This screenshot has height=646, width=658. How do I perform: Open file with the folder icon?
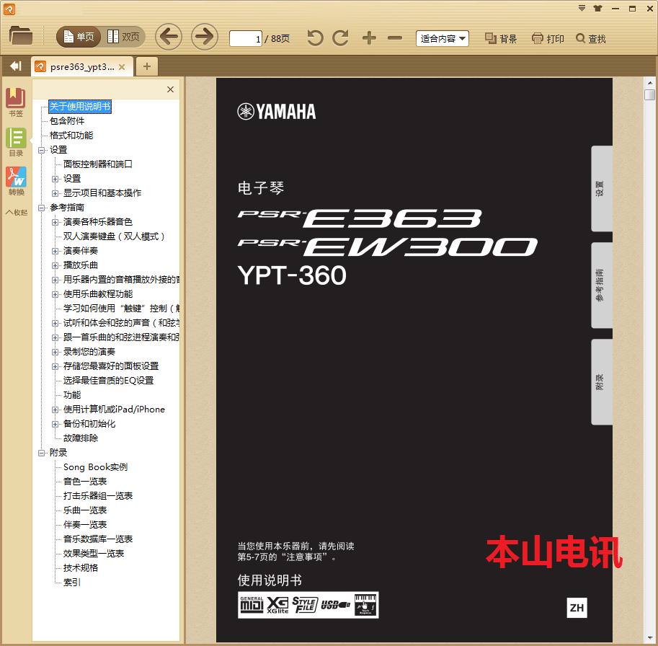21,36
